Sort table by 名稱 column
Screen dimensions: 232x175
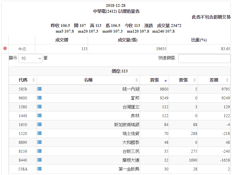point(88,80)
